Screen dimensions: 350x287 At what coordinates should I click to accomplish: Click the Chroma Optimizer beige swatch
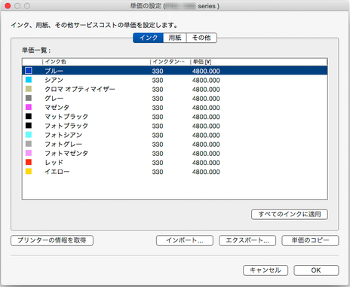pos(29,89)
